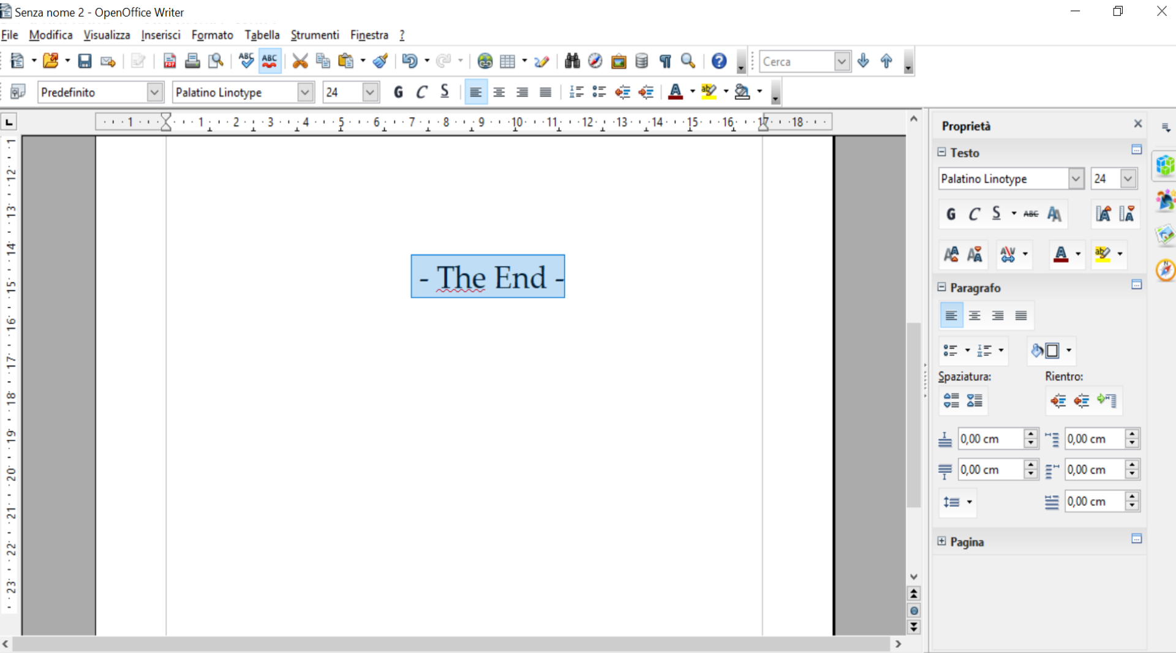This screenshot has width=1176, height=653.
Task: Open the Formato menu
Action: 212,35
